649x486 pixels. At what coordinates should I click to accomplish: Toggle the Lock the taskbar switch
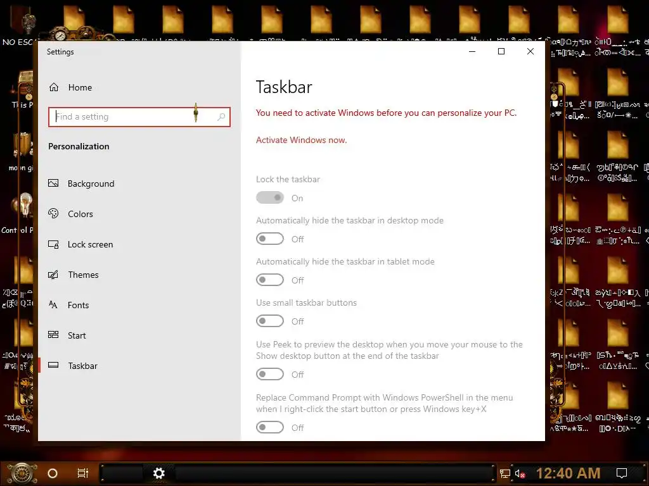click(x=270, y=198)
